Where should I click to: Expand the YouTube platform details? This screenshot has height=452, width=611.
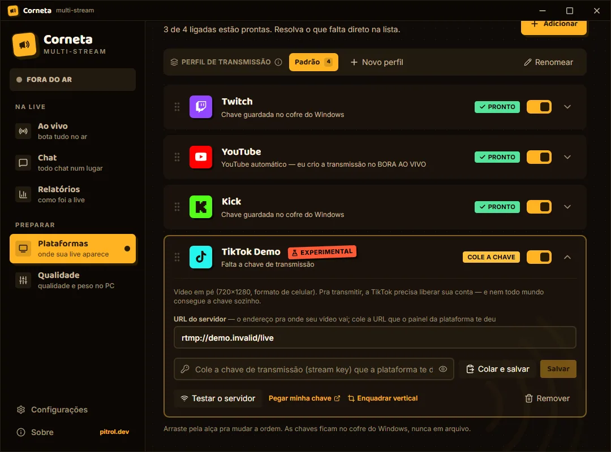pyautogui.click(x=567, y=157)
